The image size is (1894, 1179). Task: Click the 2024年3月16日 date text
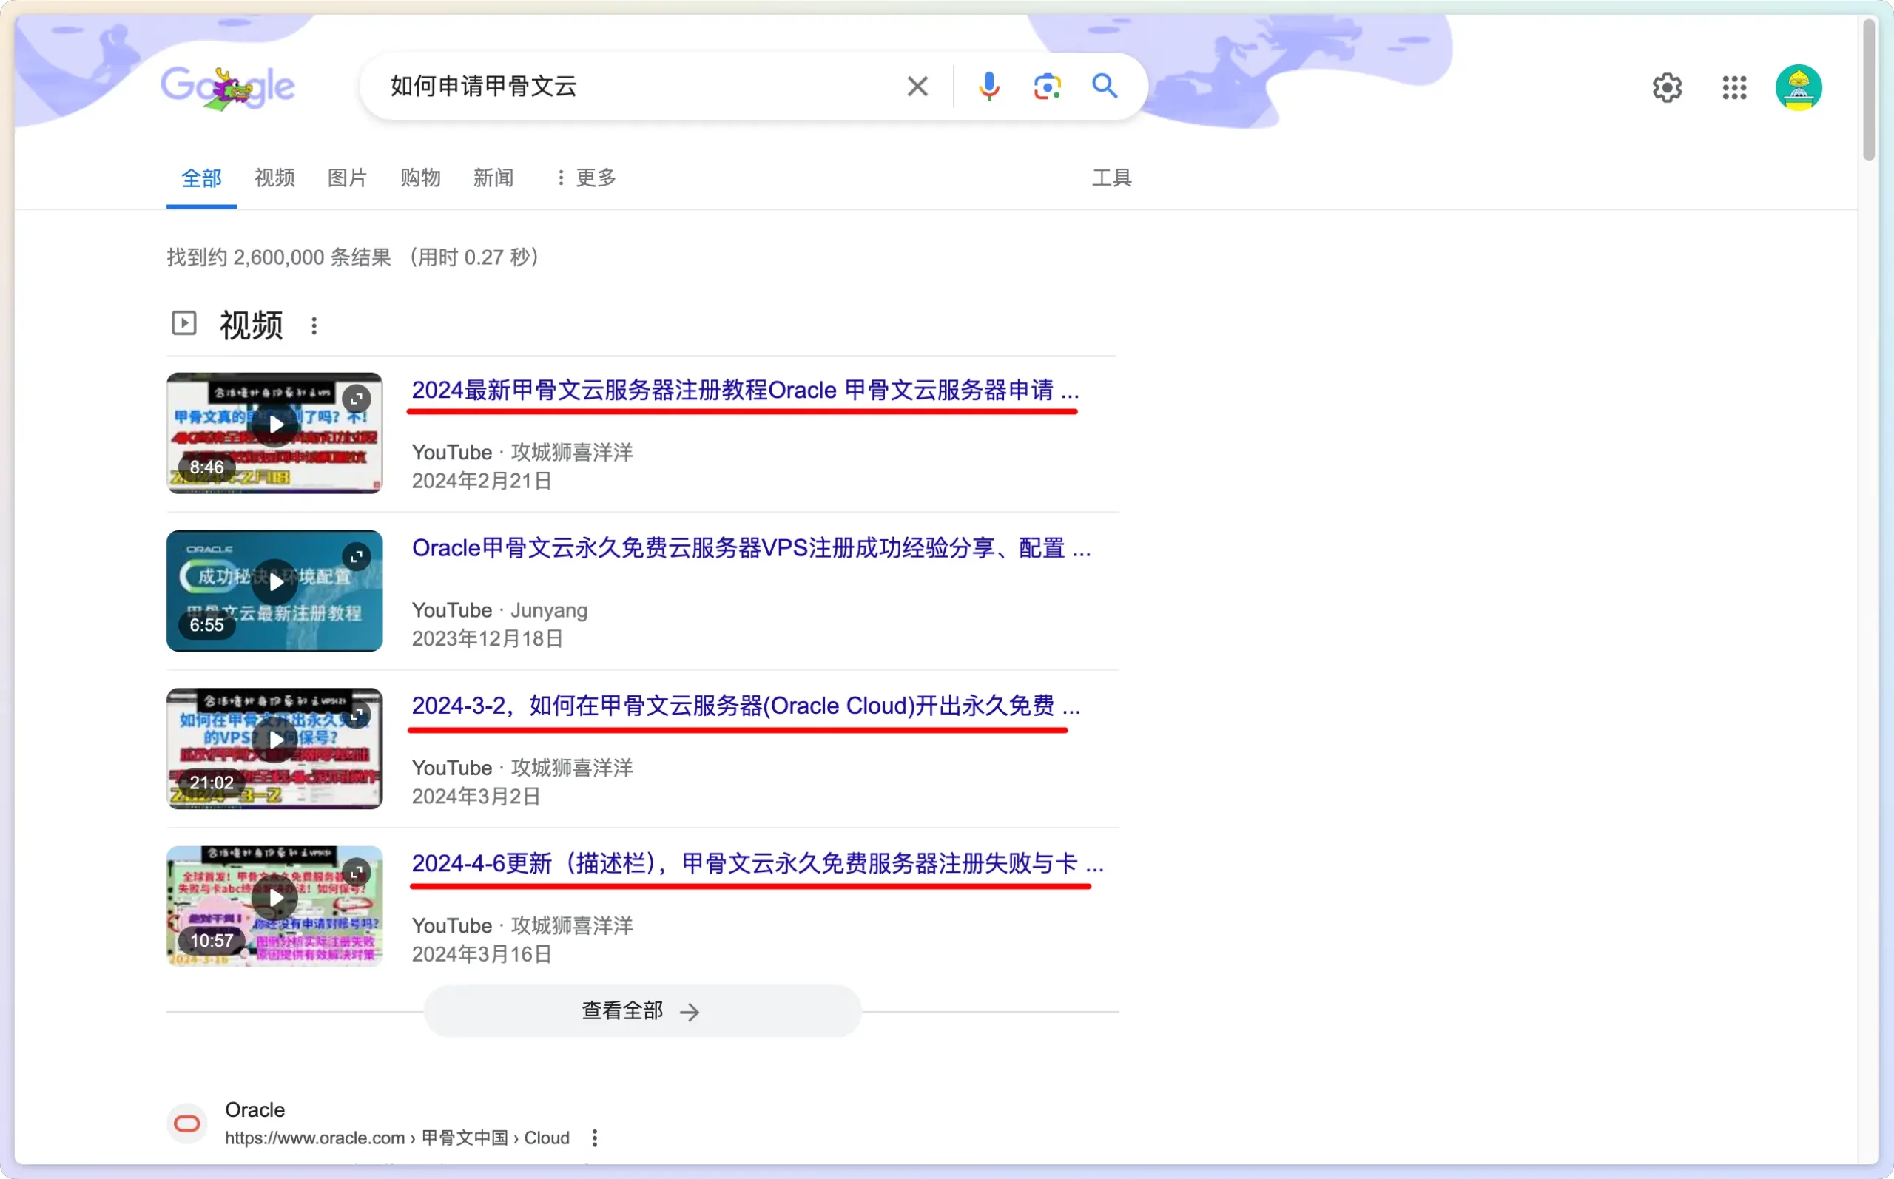tap(481, 954)
